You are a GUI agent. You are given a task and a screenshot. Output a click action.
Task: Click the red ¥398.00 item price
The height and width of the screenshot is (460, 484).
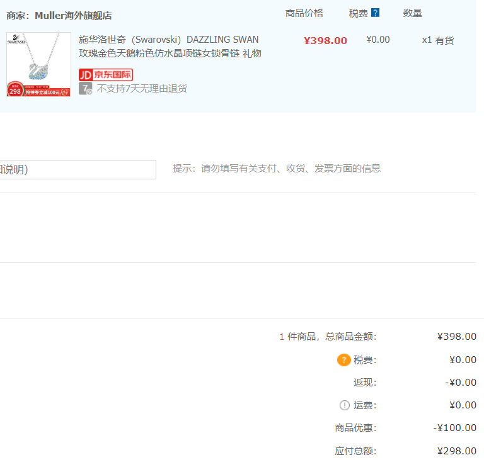coord(325,40)
